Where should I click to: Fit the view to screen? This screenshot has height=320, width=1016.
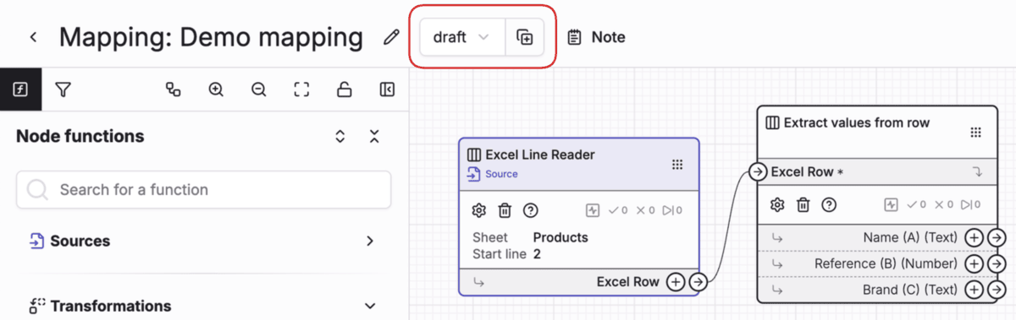click(x=301, y=89)
